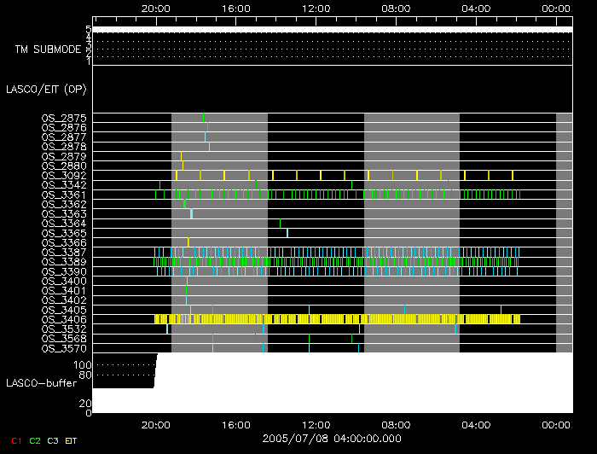Click the green marker in OS_2875 row
The height and width of the screenshot is (454, 597).
point(204,118)
